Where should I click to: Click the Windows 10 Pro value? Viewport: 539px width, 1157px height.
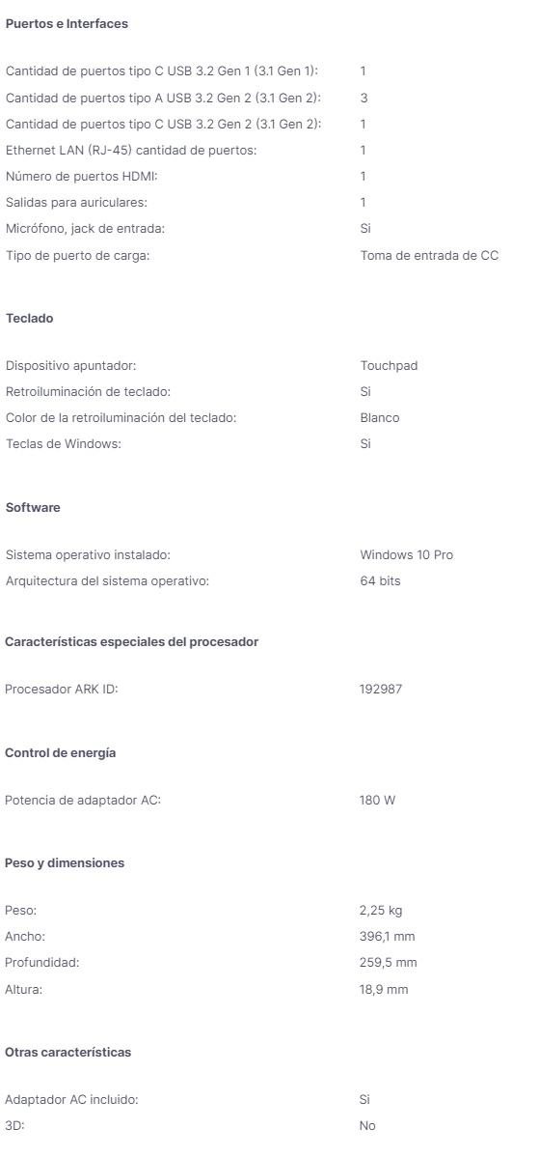tap(407, 555)
